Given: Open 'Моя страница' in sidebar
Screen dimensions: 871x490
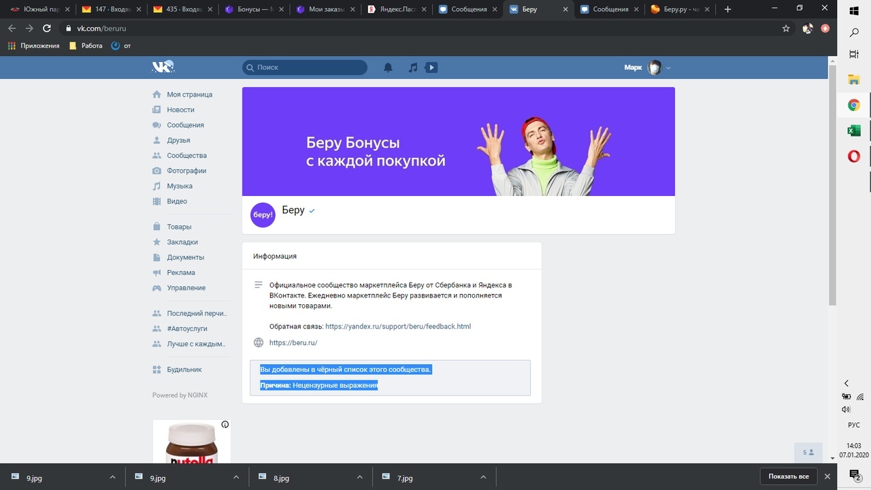Looking at the screenshot, I should [x=190, y=95].
